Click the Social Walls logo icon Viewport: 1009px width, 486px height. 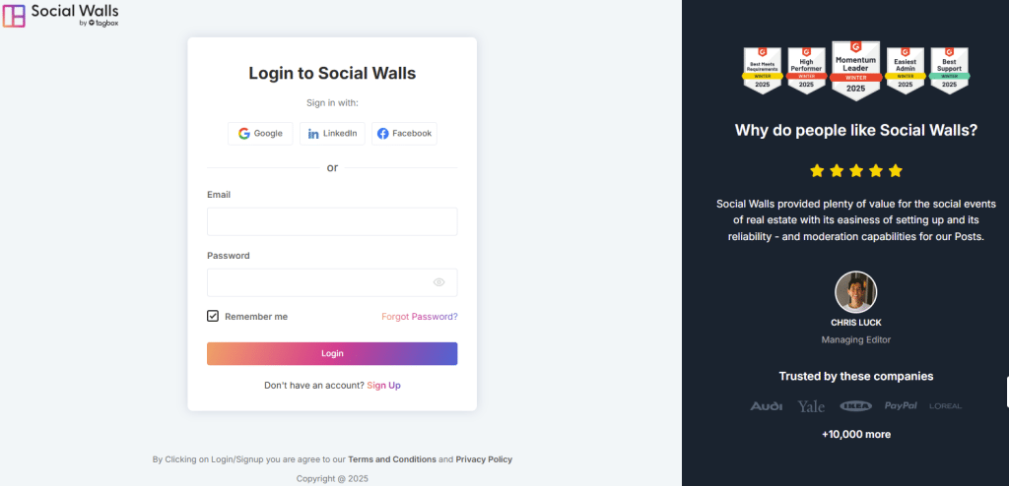pos(14,16)
